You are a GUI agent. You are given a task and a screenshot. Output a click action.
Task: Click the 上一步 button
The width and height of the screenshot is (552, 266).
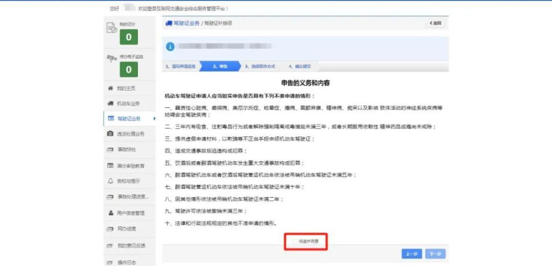412,254
